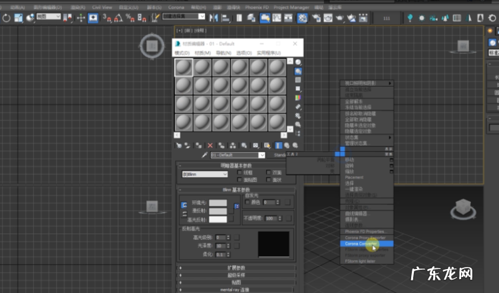Choose Placement in the quad menu
Screen dimensions: 499x293
[x=354, y=177]
